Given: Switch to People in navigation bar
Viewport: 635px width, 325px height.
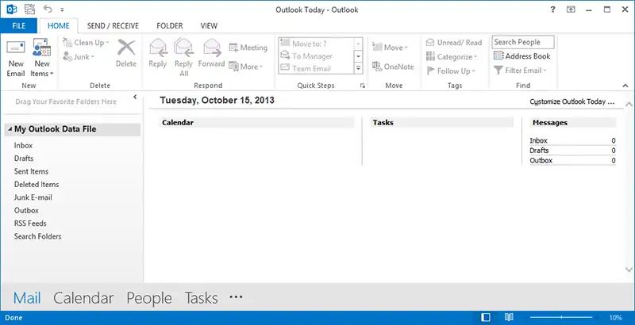Looking at the screenshot, I should click(149, 298).
